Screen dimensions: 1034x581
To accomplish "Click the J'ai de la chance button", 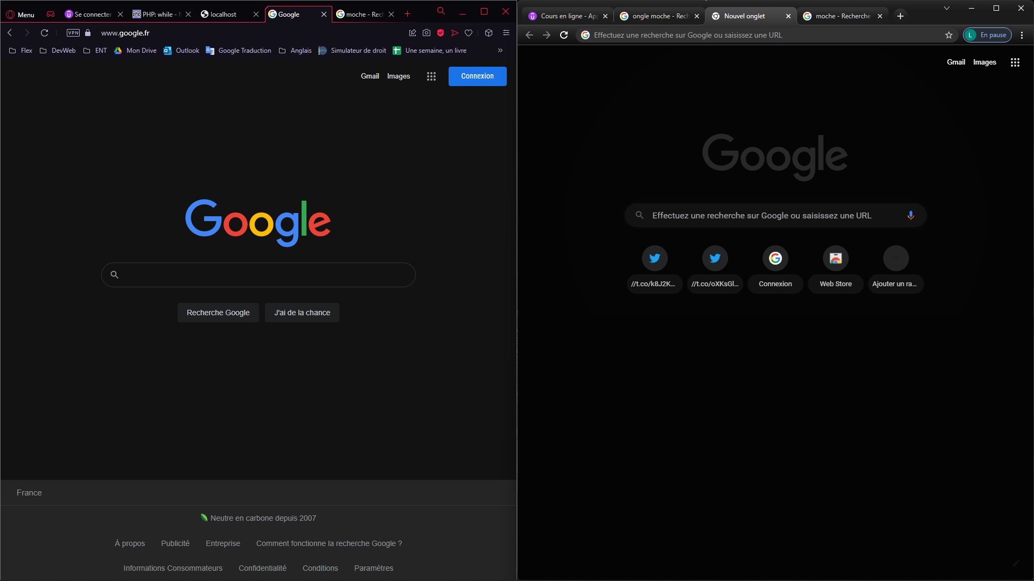I will (302, 313).
